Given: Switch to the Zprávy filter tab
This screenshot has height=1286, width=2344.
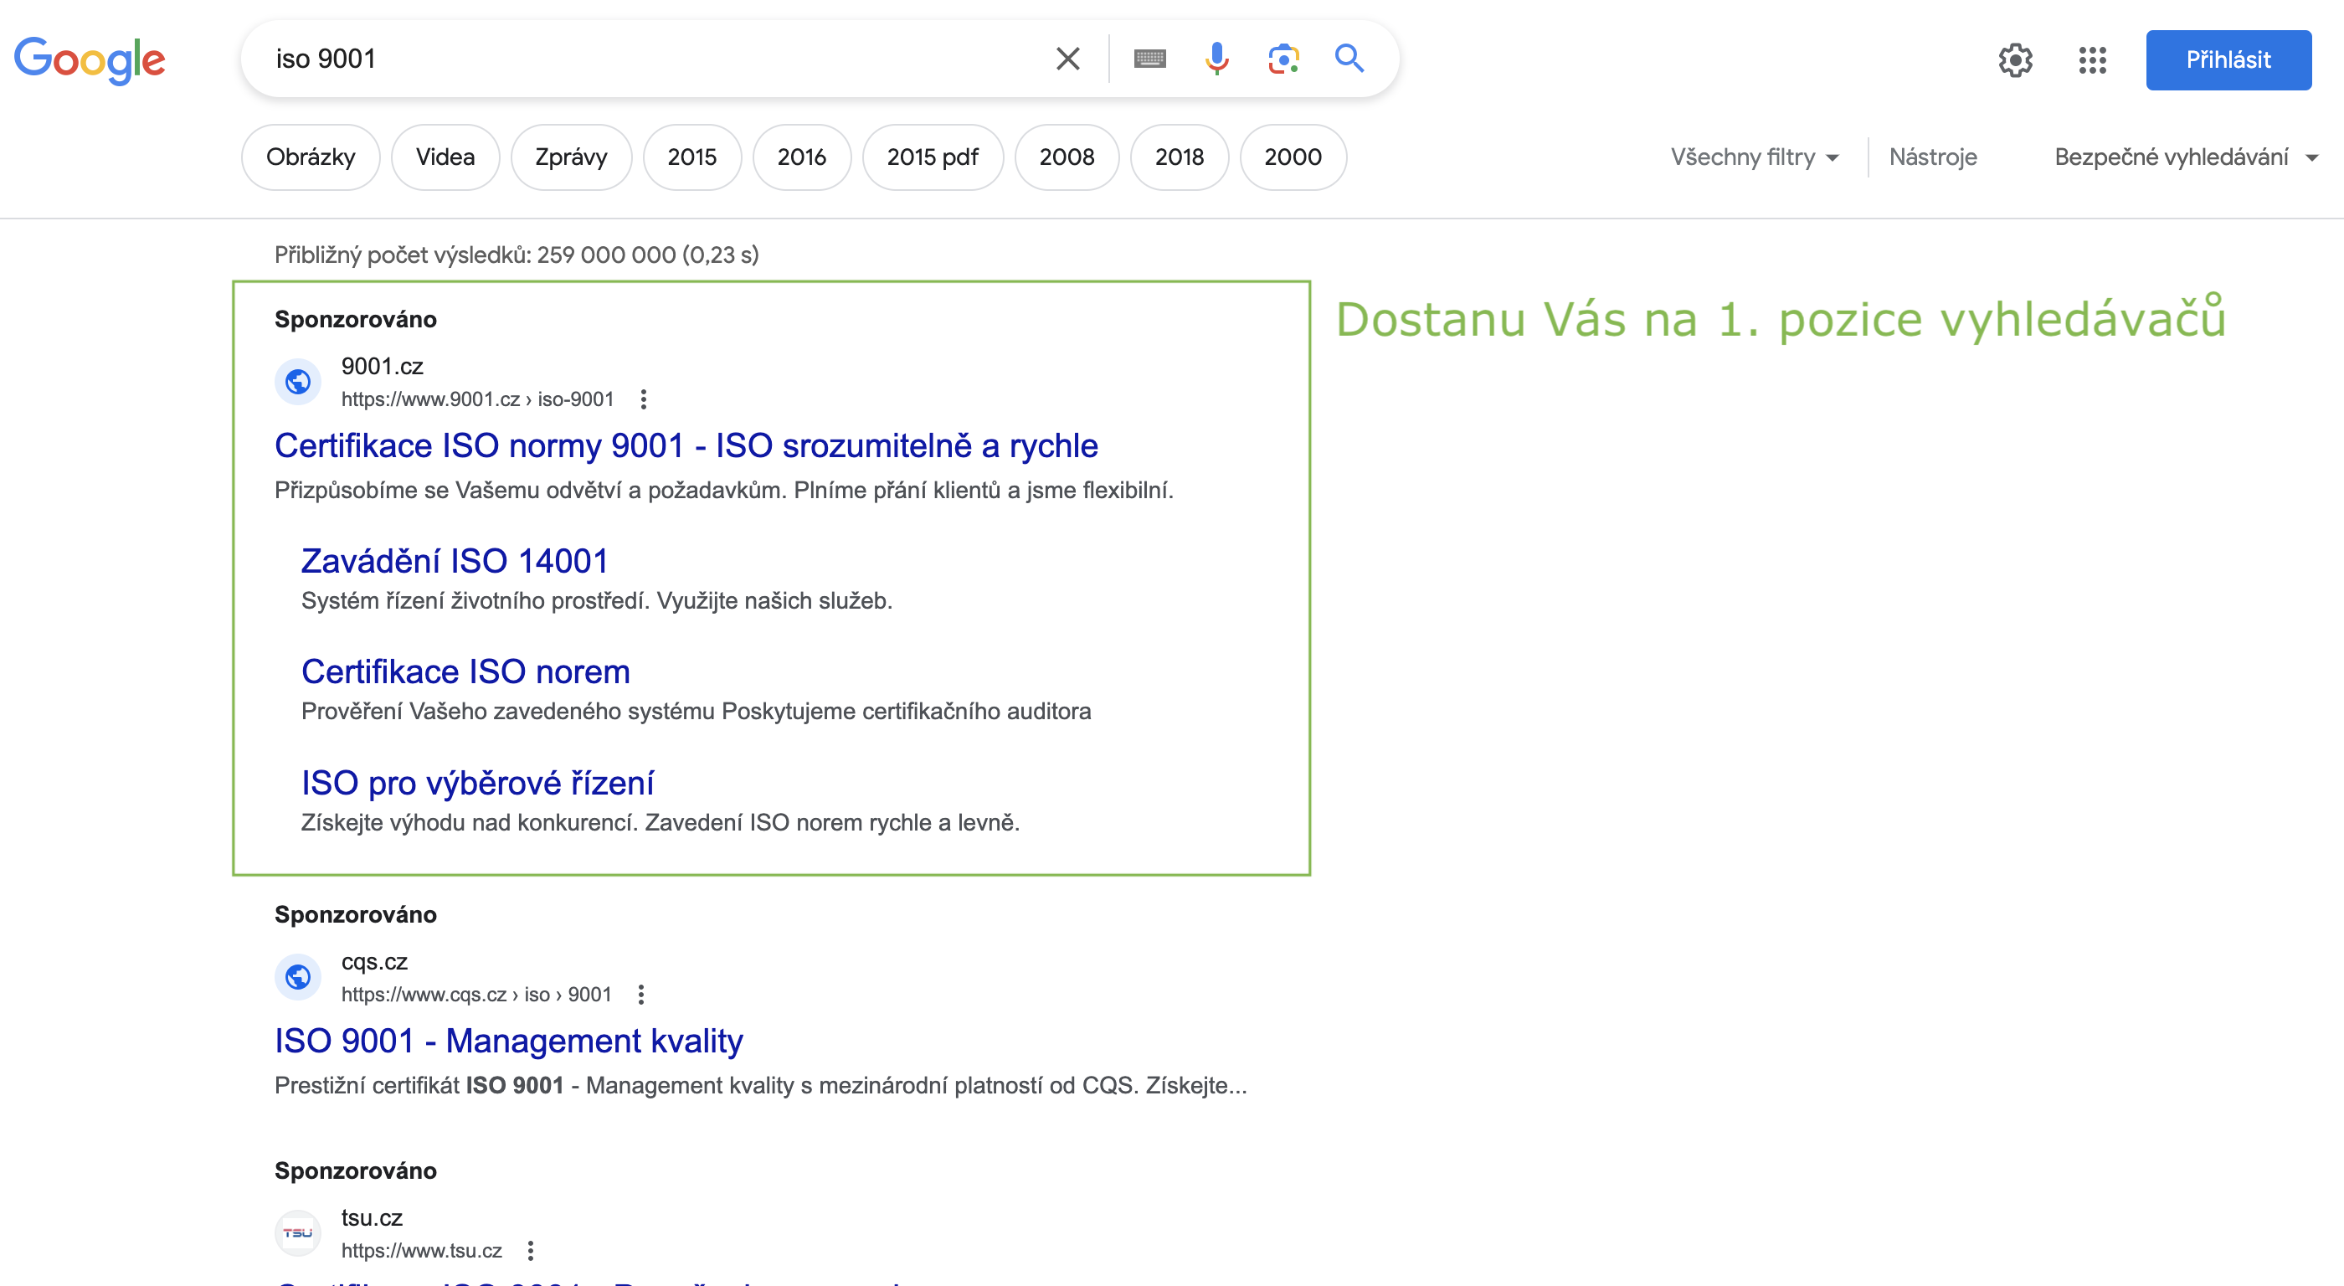Looking at the screenshot, I should pyautogui.click(x=571, y=157).
